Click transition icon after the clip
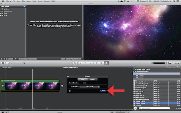Screen dimensions: 181x113 62,86
